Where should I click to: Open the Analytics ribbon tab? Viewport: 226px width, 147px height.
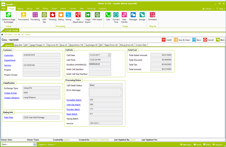click(x=103, y=9)
